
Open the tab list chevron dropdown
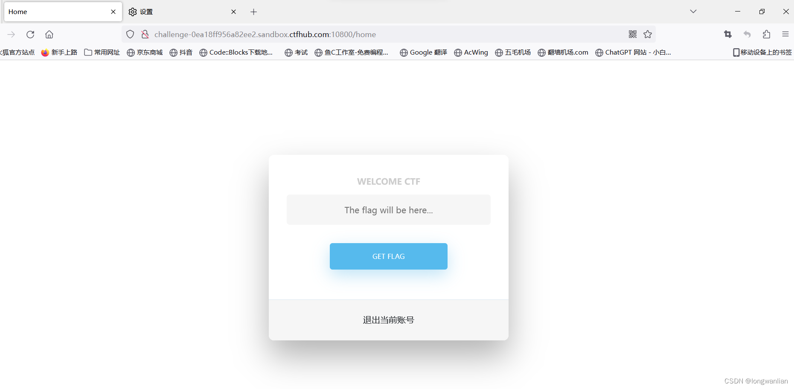pyautogui.click(x=693, y=11)
